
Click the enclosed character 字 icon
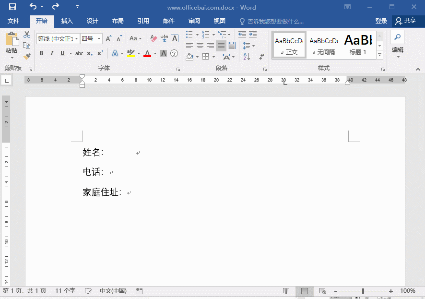click(174, 53)
